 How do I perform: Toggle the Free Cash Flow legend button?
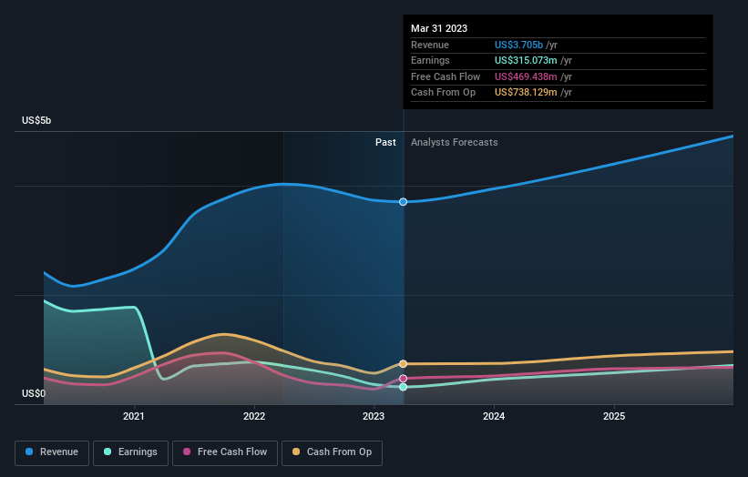click(x=225, y=452)
